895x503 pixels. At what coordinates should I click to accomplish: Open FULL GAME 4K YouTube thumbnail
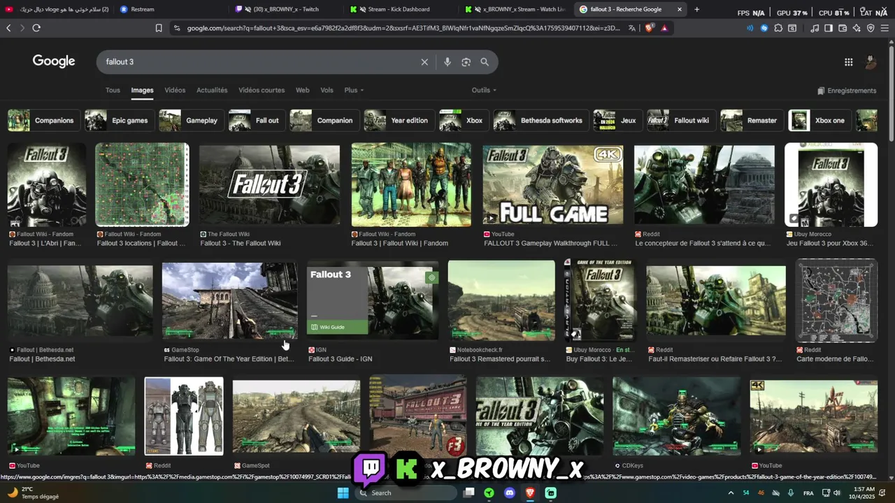tap(553, 184)
